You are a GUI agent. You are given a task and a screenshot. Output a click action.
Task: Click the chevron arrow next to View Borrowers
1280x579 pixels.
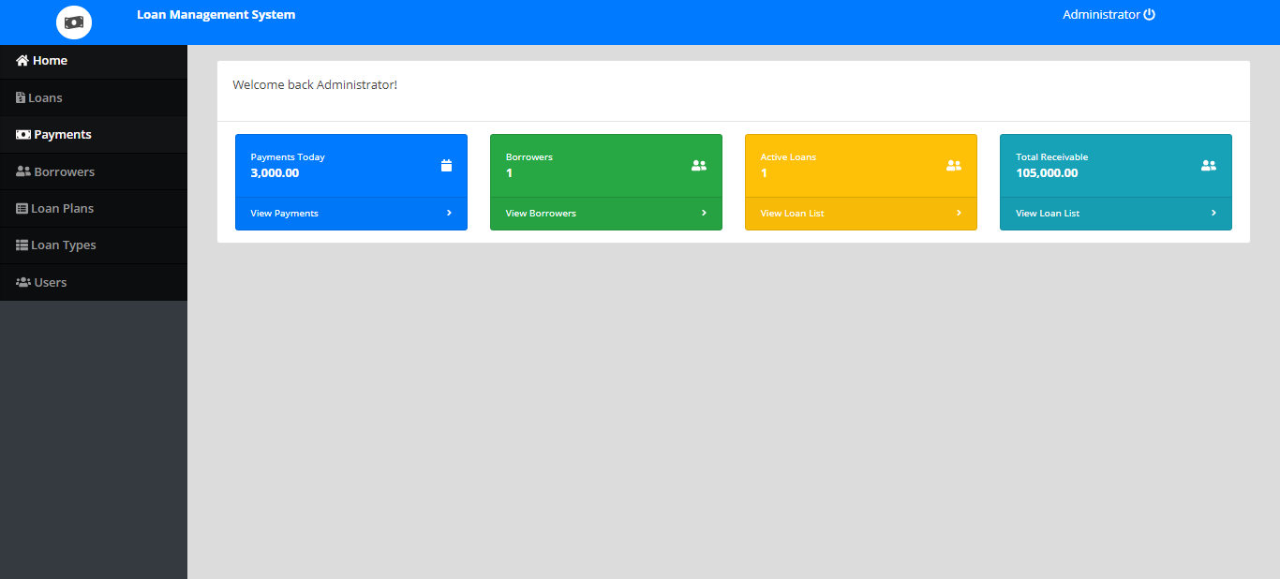(704, 213)
